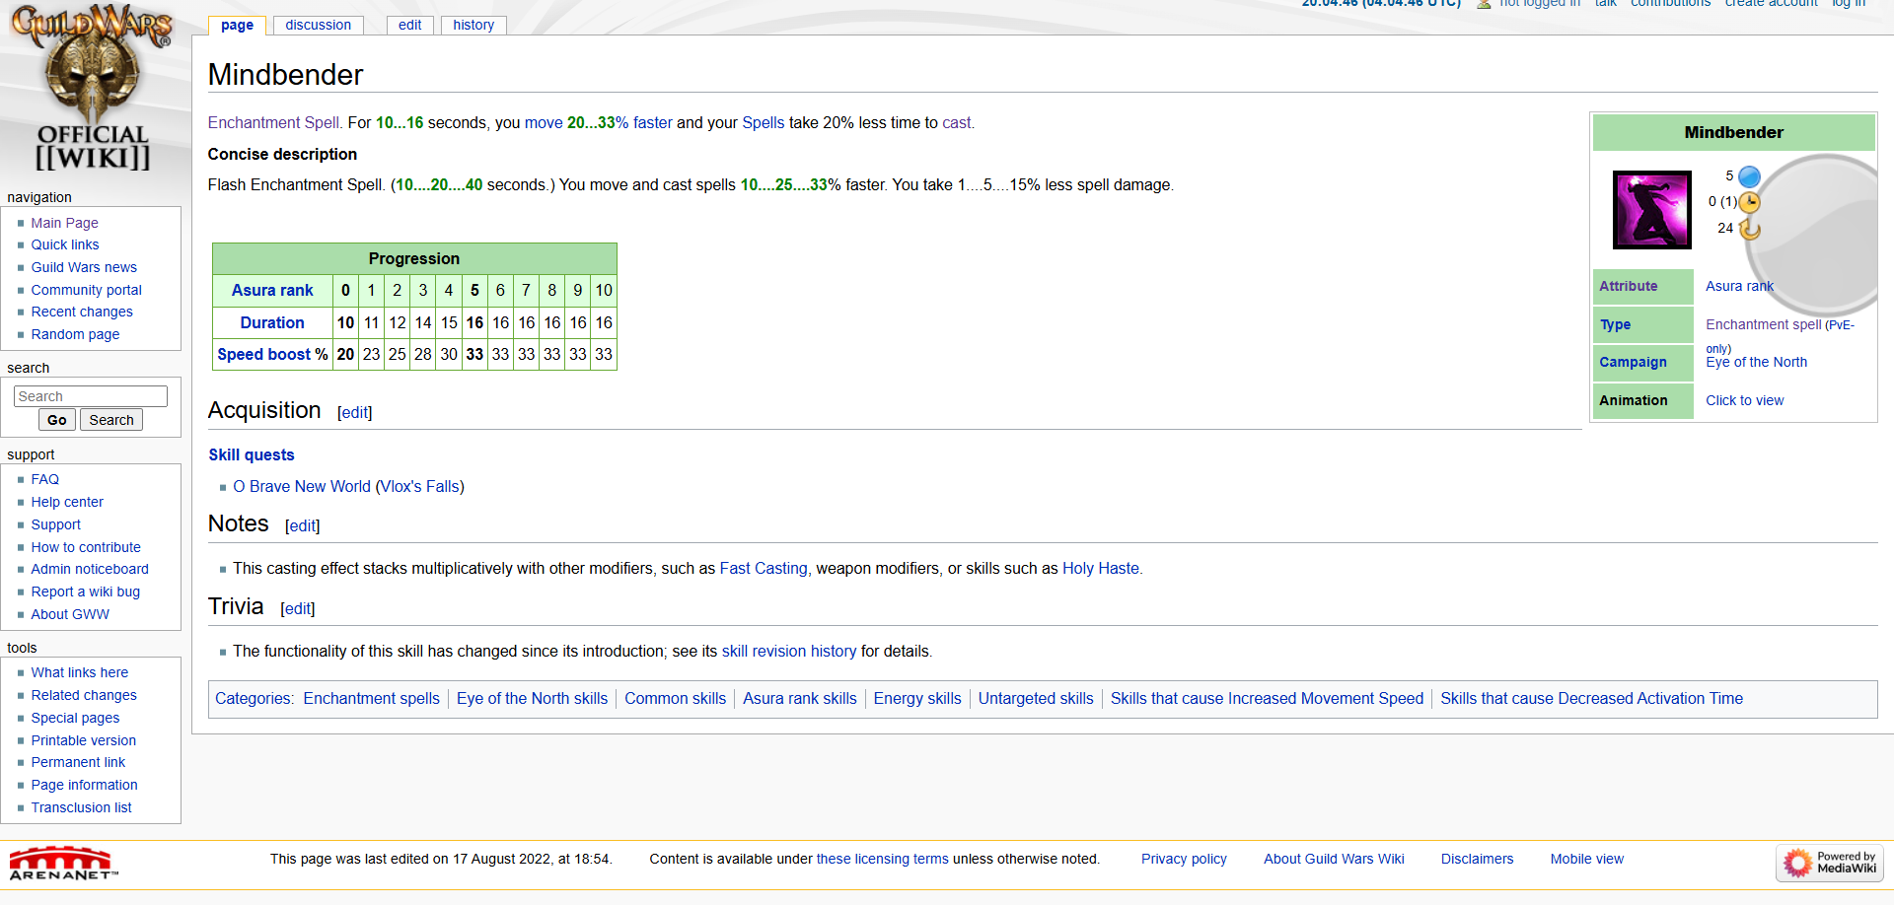Open What links here tool

pos(80,672)
